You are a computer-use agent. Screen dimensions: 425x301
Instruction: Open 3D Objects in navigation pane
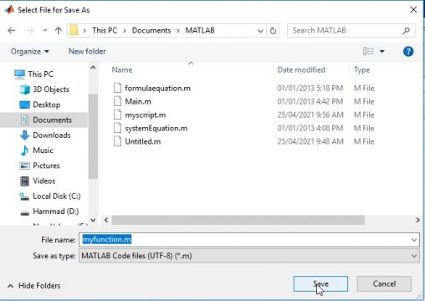tap(51, 89)
